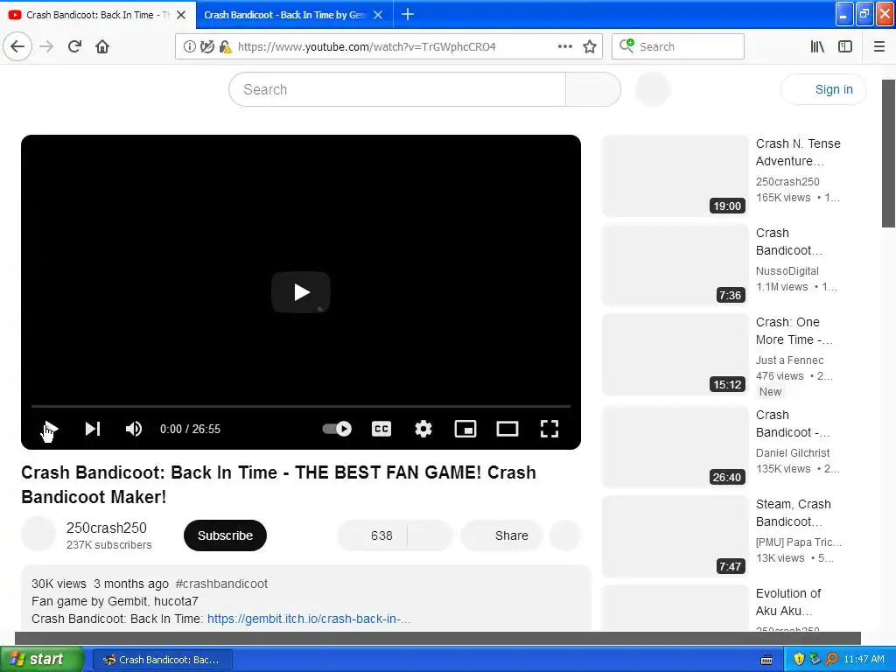
Task: Click the dislike button beside 638
Action: pos(430,535)
